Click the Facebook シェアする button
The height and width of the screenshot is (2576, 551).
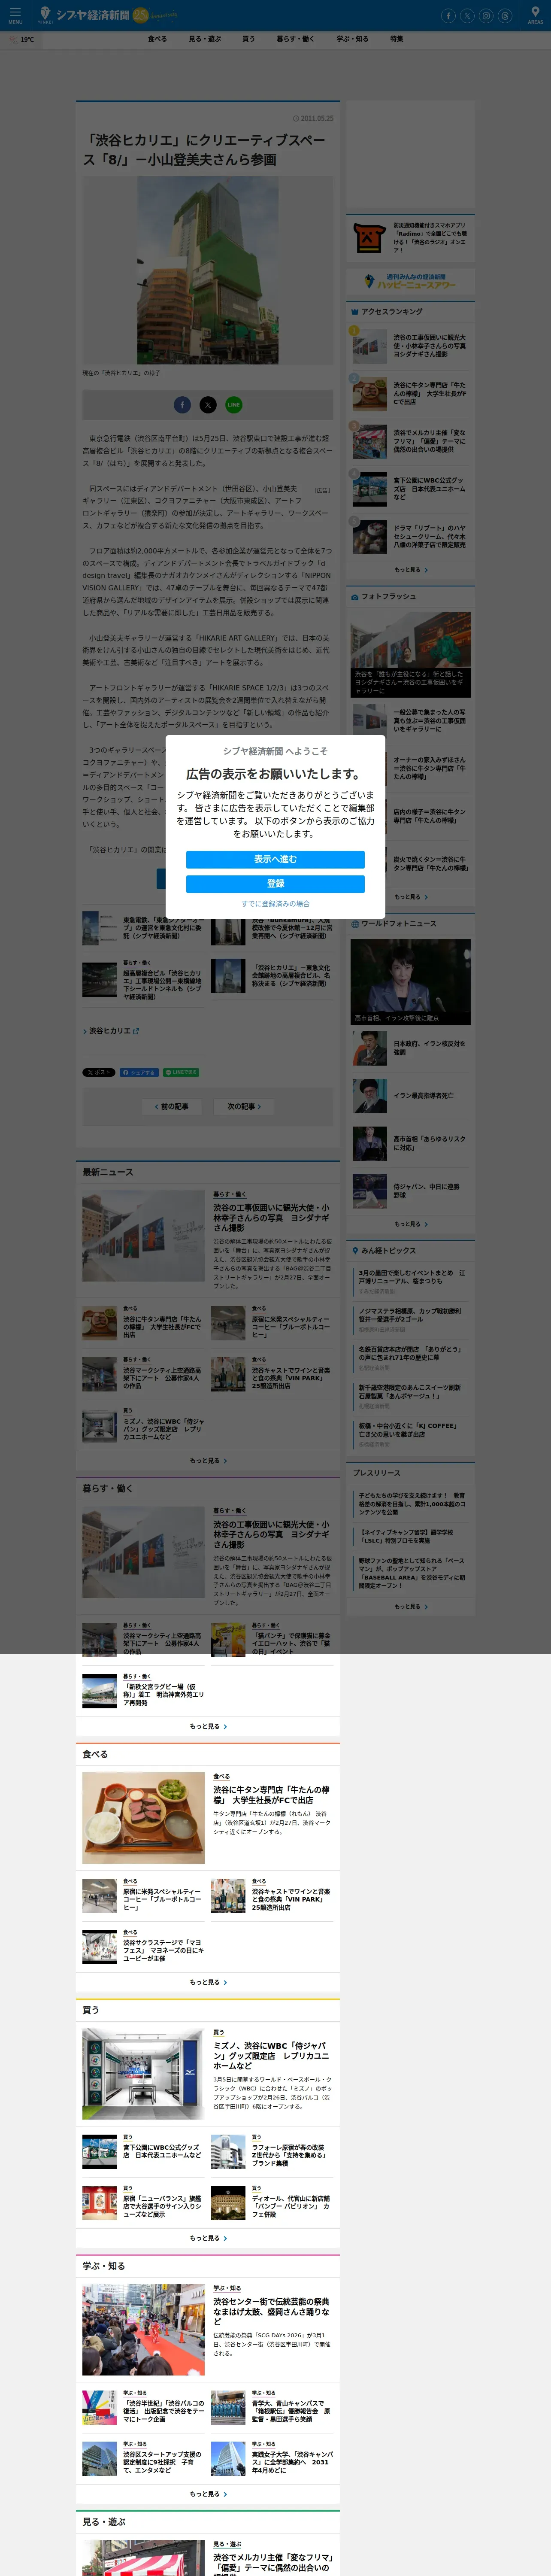coord(139,1072)
